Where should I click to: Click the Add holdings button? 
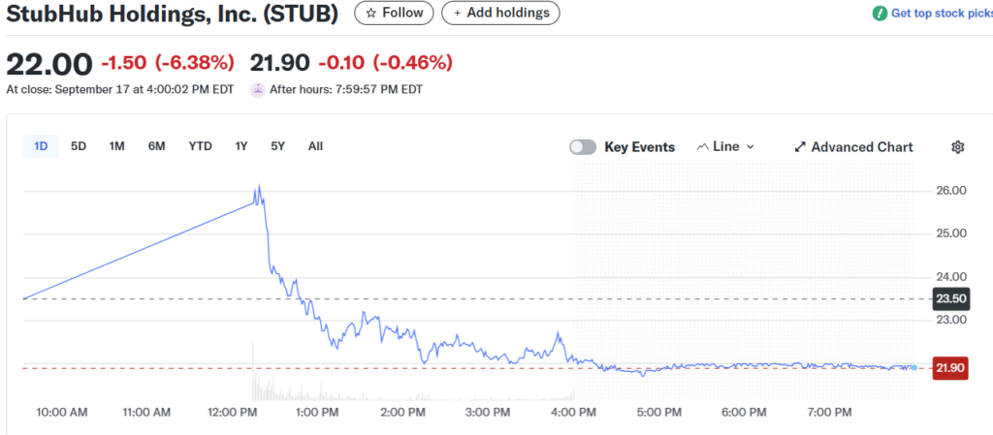coord(500,13)
